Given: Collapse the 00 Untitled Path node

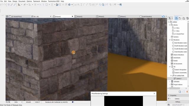Looking at the screenshot, I should pyautogui.click(x=171, y=75).
